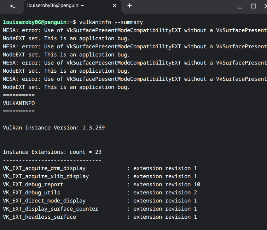Image resolution: width=267 pixels, height=230 pixels.
Task: Close the louiseroby06@penguin tab
Action: click(114, 6)
